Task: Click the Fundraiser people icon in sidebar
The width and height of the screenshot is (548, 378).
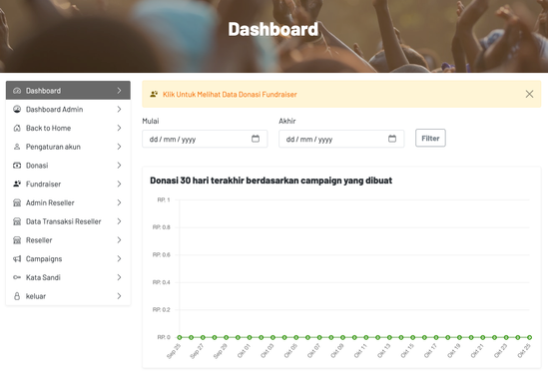Action: 17,184
